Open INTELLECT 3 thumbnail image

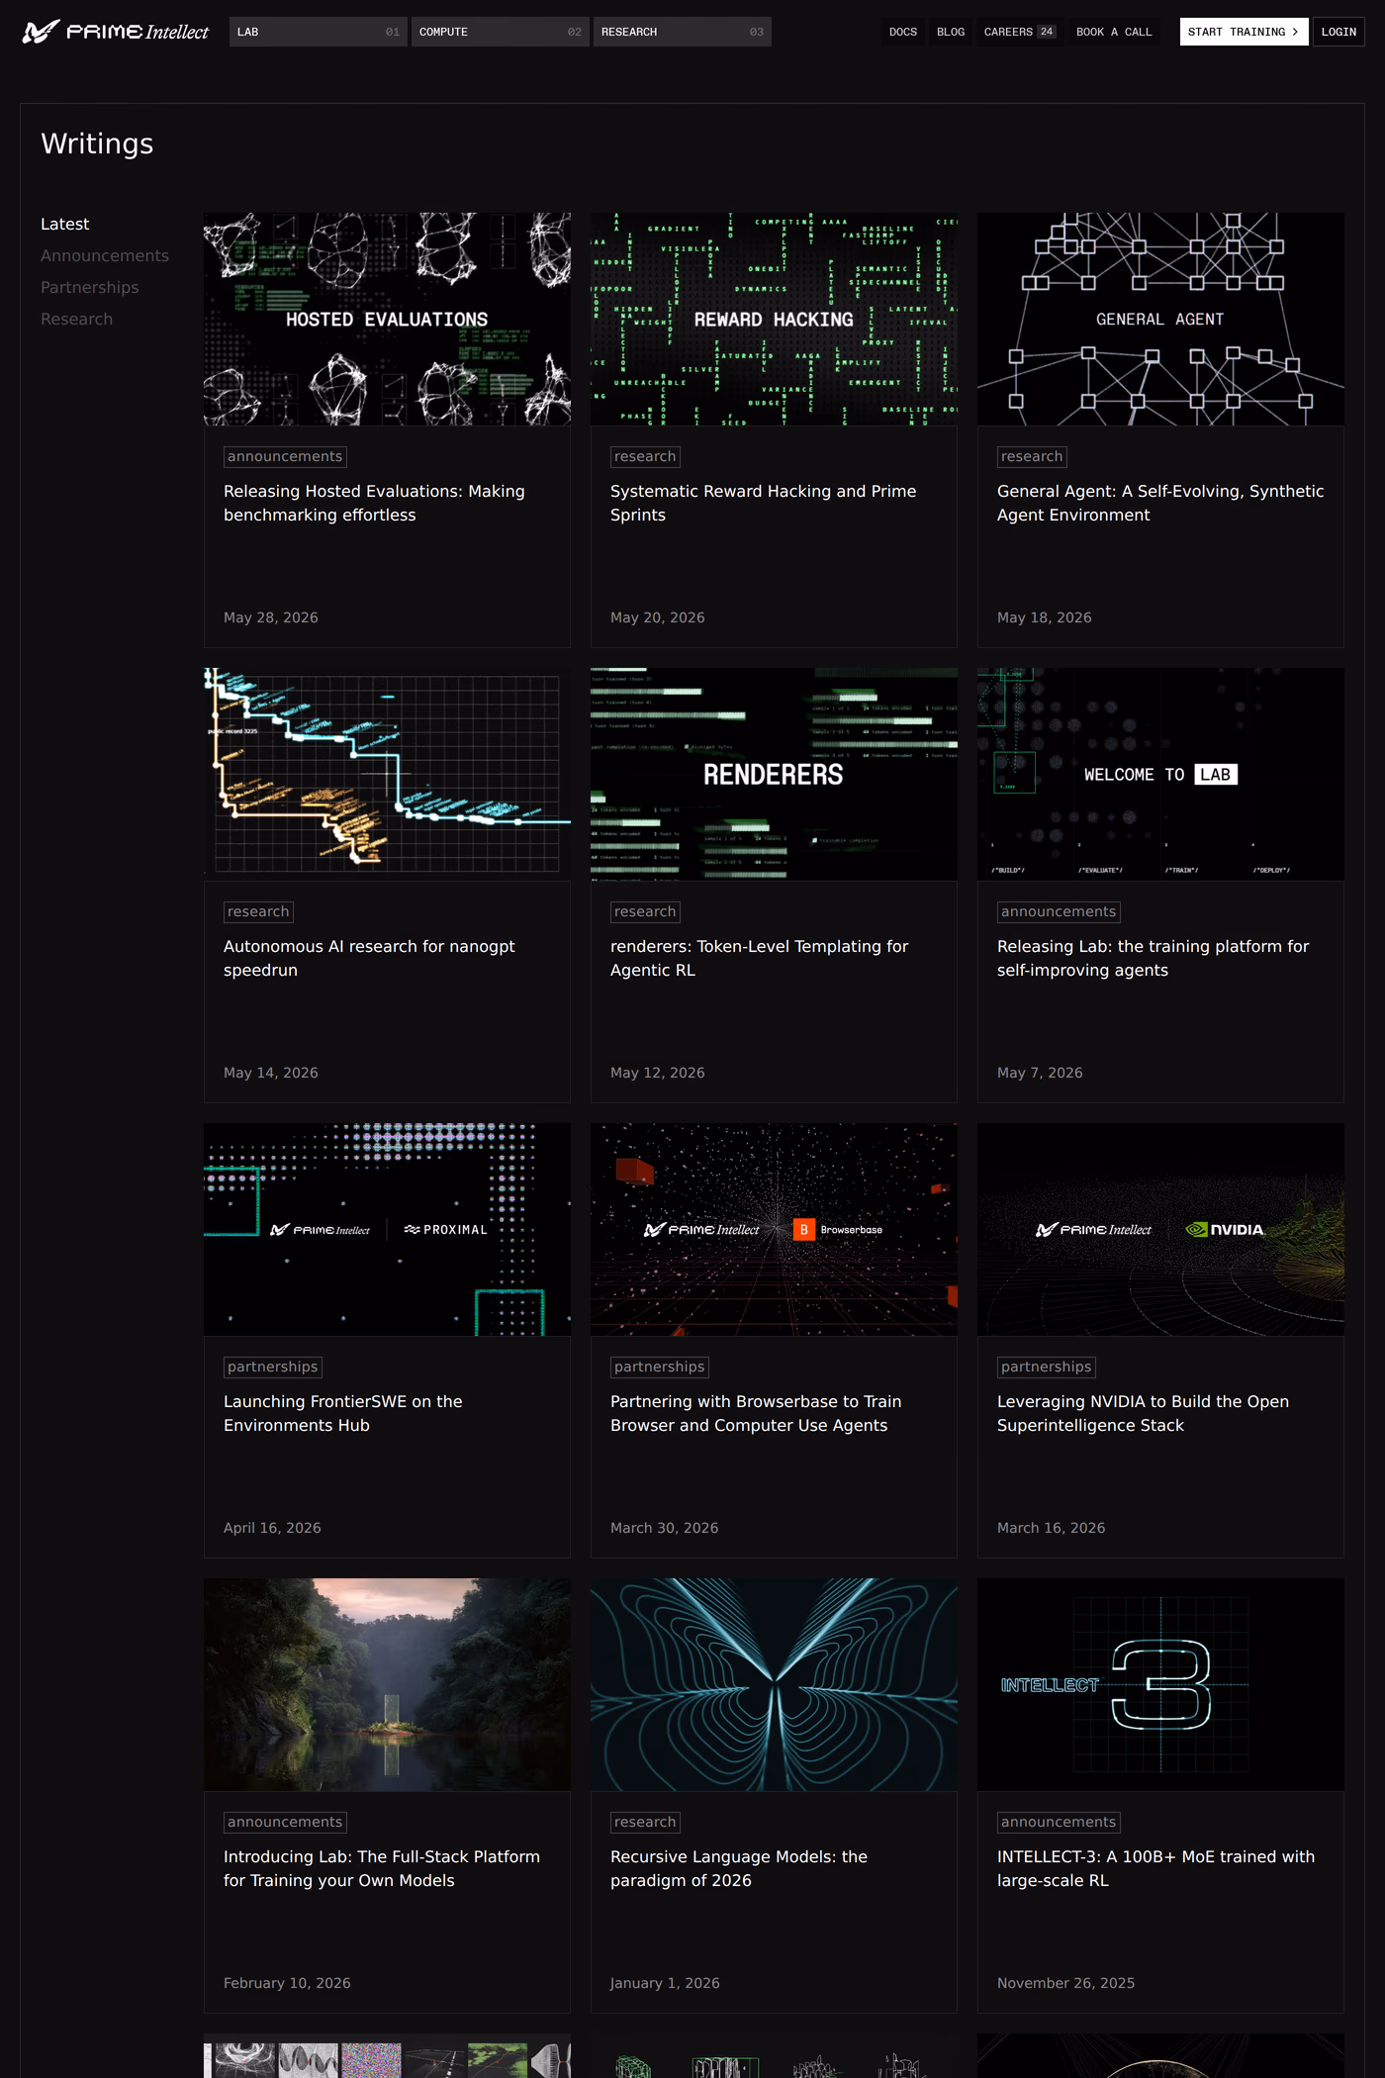1160,1684
